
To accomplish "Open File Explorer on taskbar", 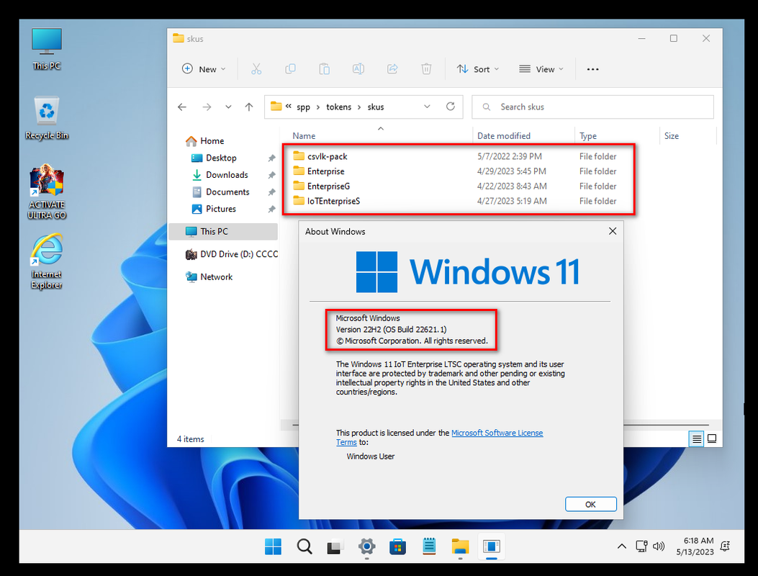I will pos(460,546).
